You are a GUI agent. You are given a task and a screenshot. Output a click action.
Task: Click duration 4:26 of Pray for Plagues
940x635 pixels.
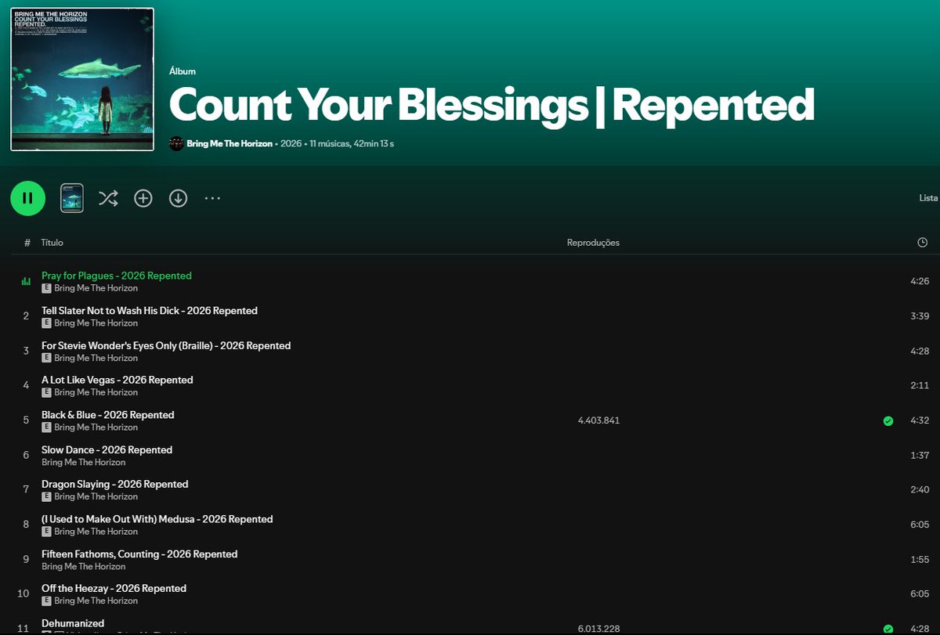pyautogui.click(x=920, y=281)
